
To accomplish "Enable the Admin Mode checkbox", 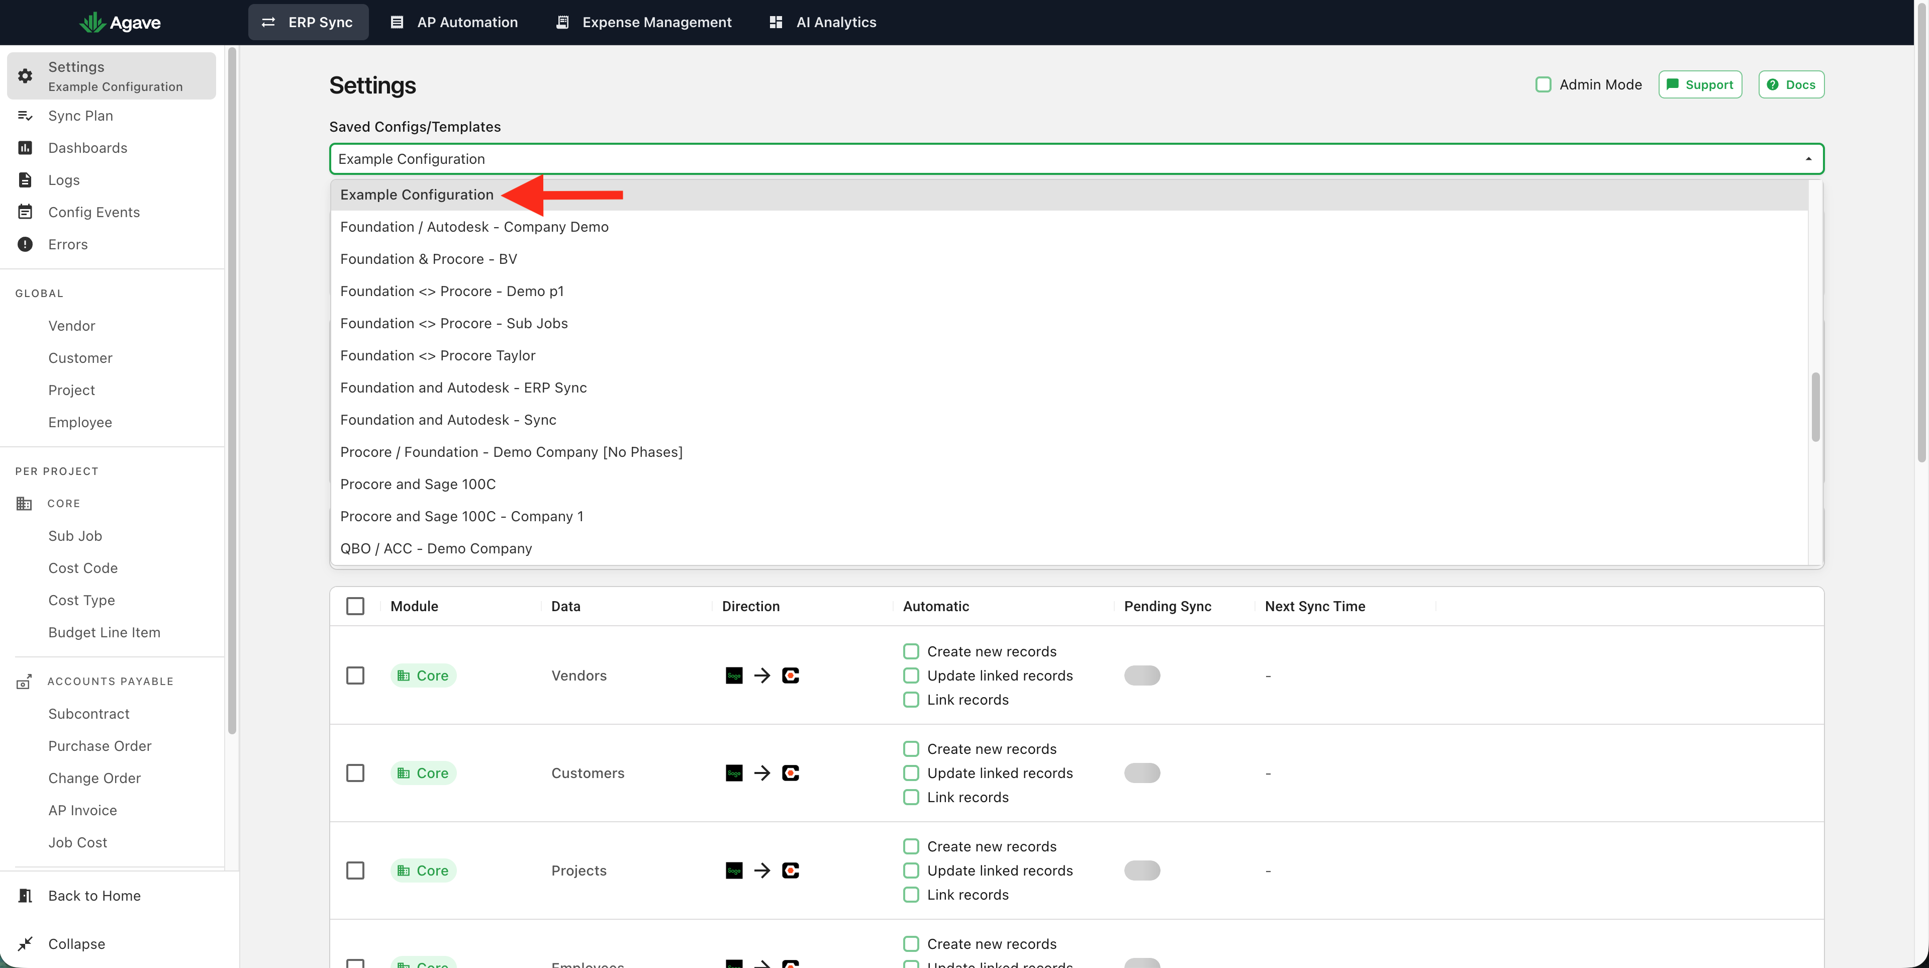I will tap(1542, 84).
